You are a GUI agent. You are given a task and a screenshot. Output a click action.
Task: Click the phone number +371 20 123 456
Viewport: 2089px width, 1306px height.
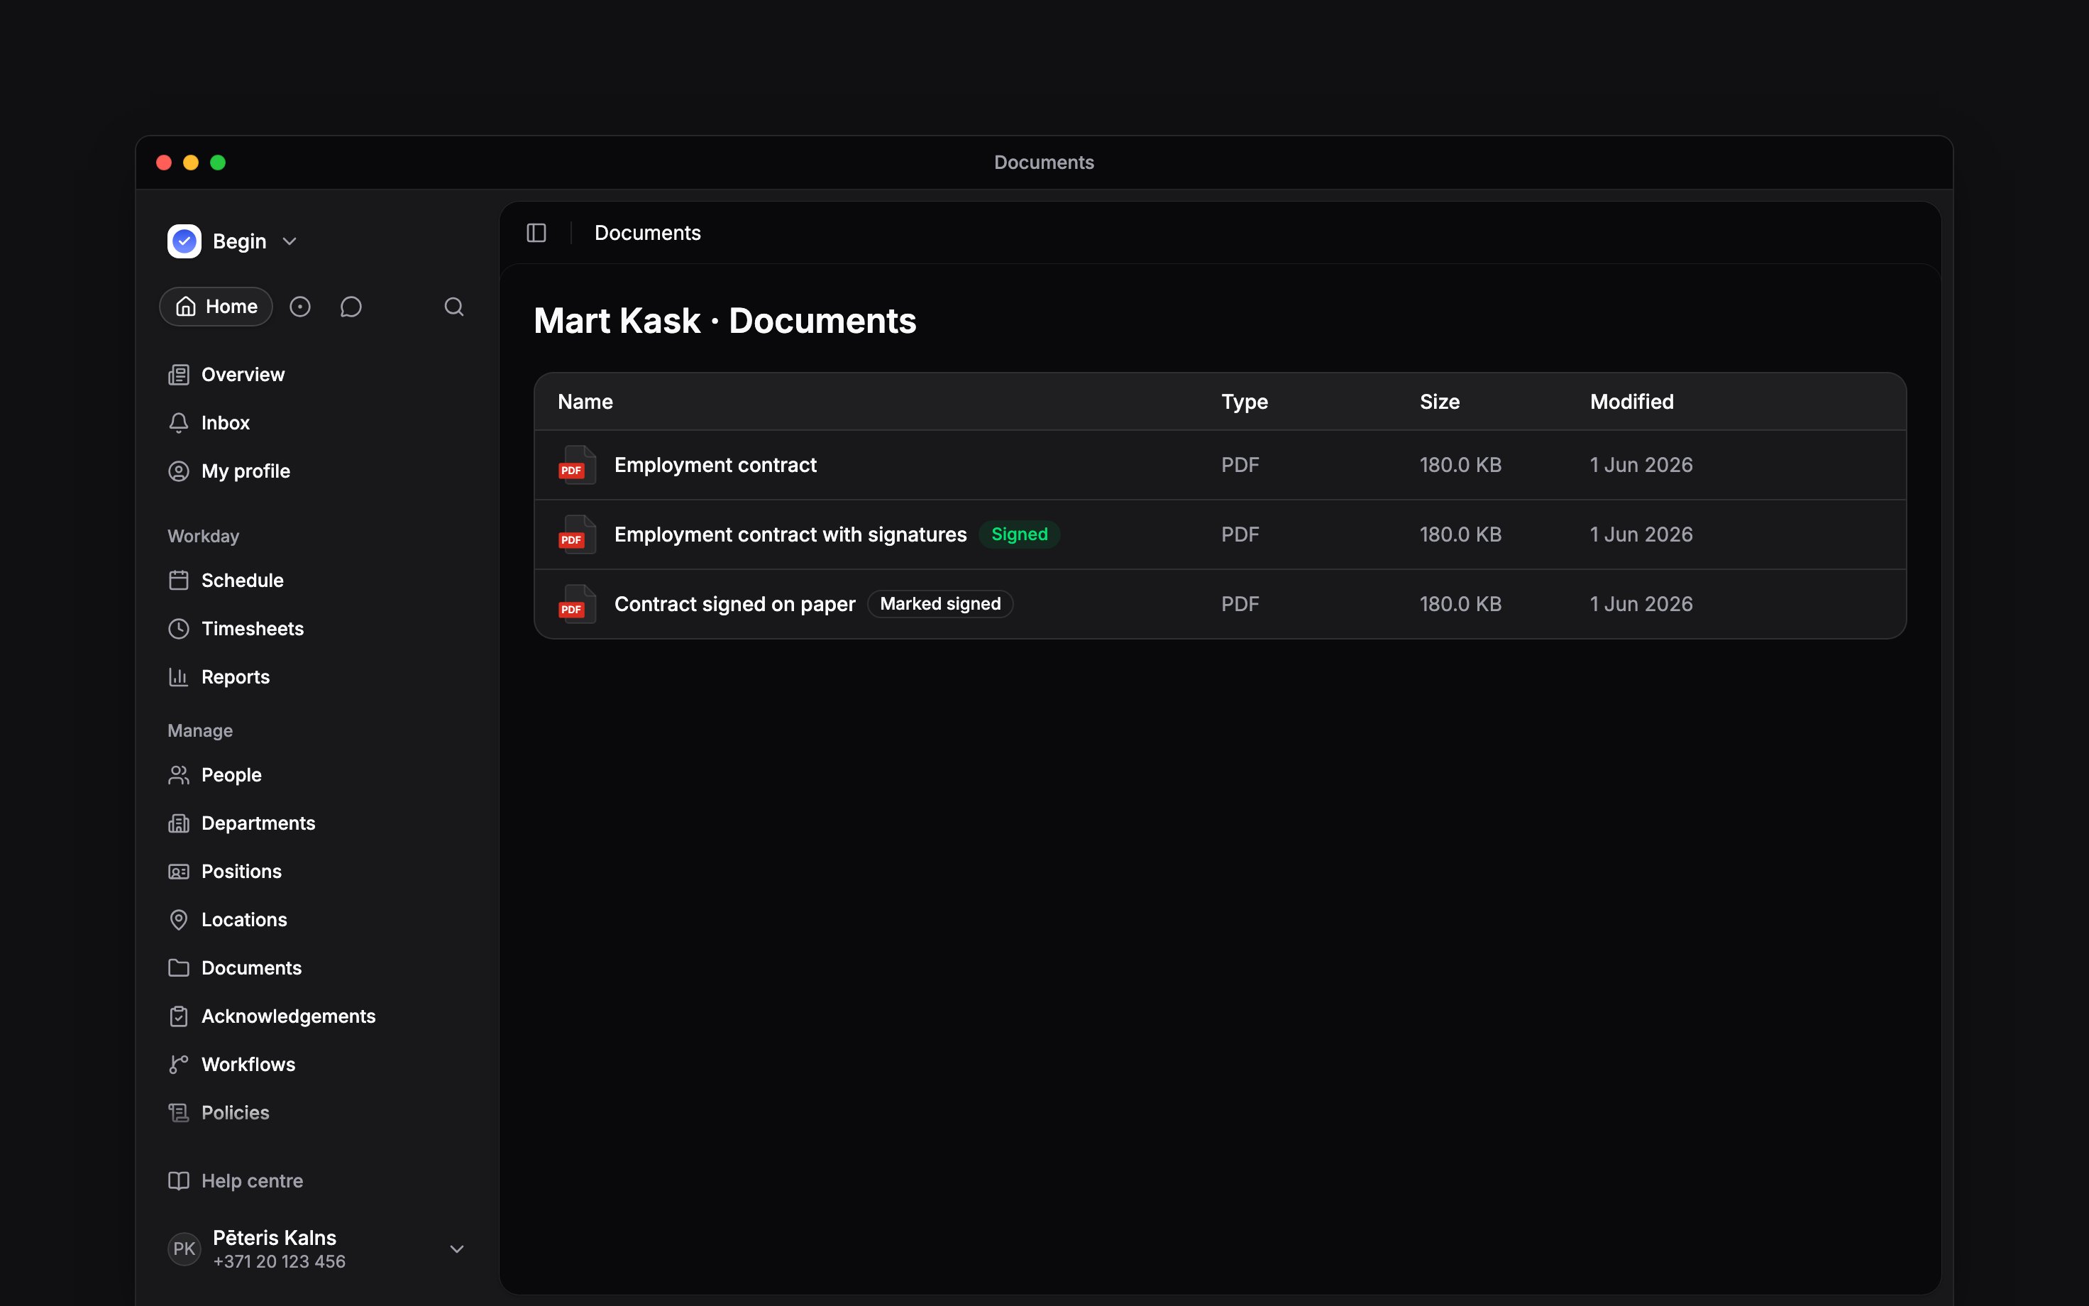tap(279, 1262)
